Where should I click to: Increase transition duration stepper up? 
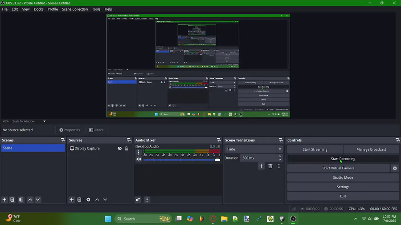280,156
